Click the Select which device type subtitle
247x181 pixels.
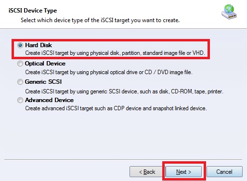click(100, 20)
